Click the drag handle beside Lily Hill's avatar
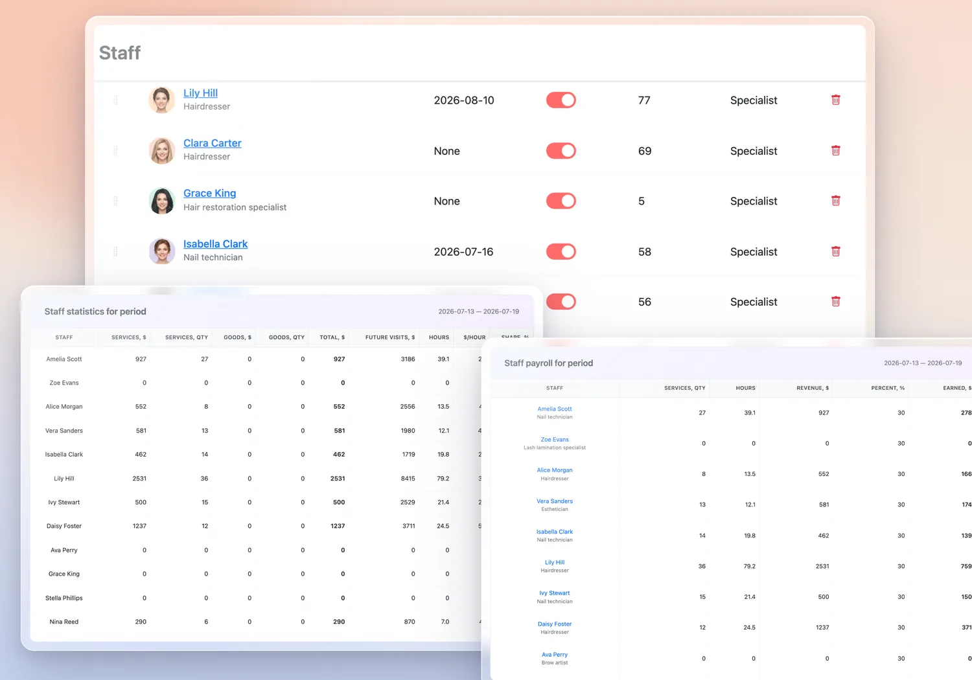972x680 pixels. 116,100
